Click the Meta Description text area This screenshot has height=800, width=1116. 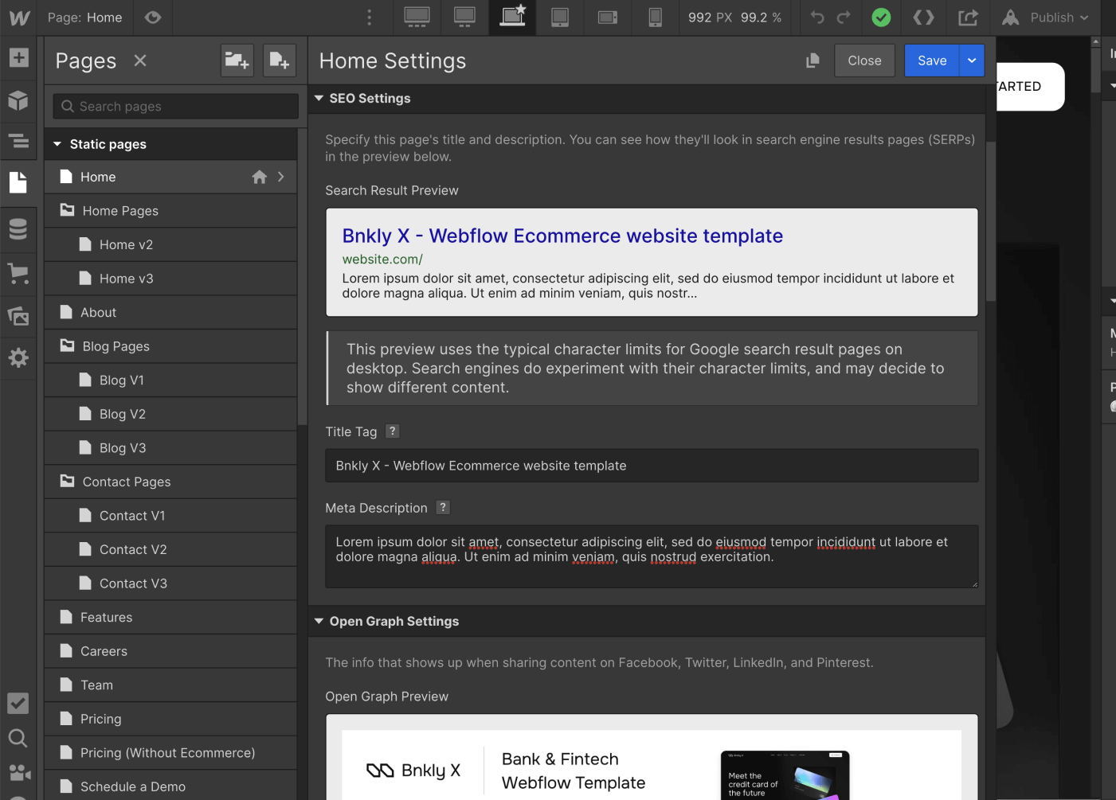click(652, 556)
